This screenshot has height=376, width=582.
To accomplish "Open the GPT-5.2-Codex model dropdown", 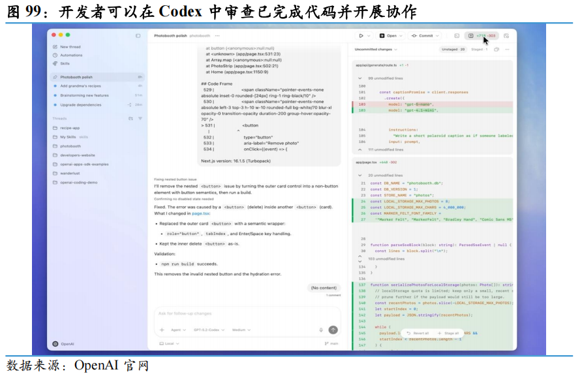I will click(209, 330).
